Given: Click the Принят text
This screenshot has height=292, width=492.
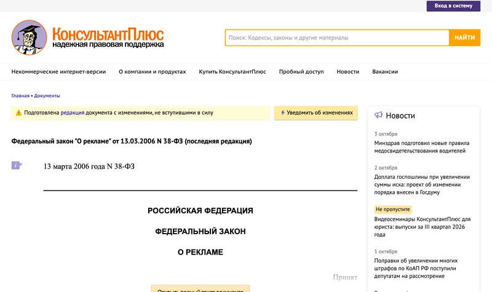Looking at the screenshot, I should 345,277.
